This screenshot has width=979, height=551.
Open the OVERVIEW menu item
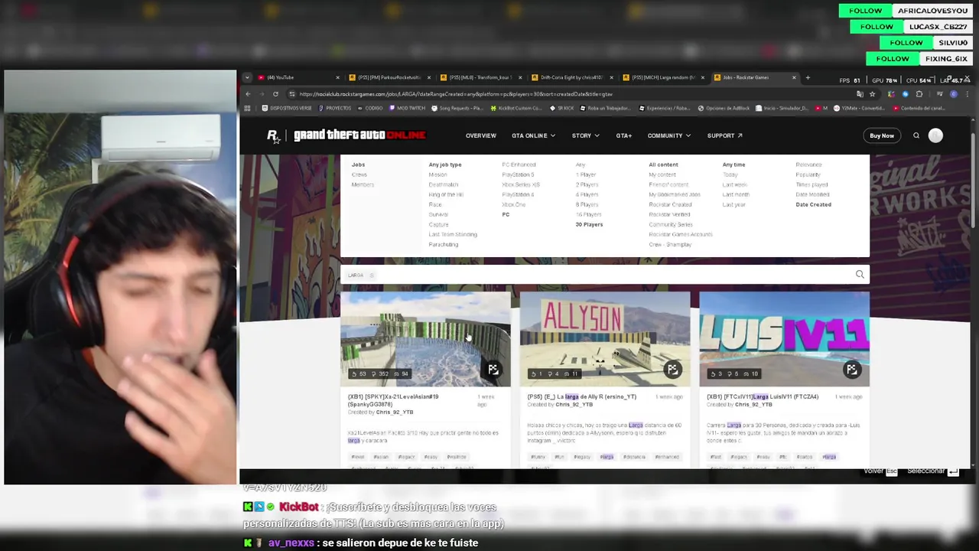click(481, 135)
